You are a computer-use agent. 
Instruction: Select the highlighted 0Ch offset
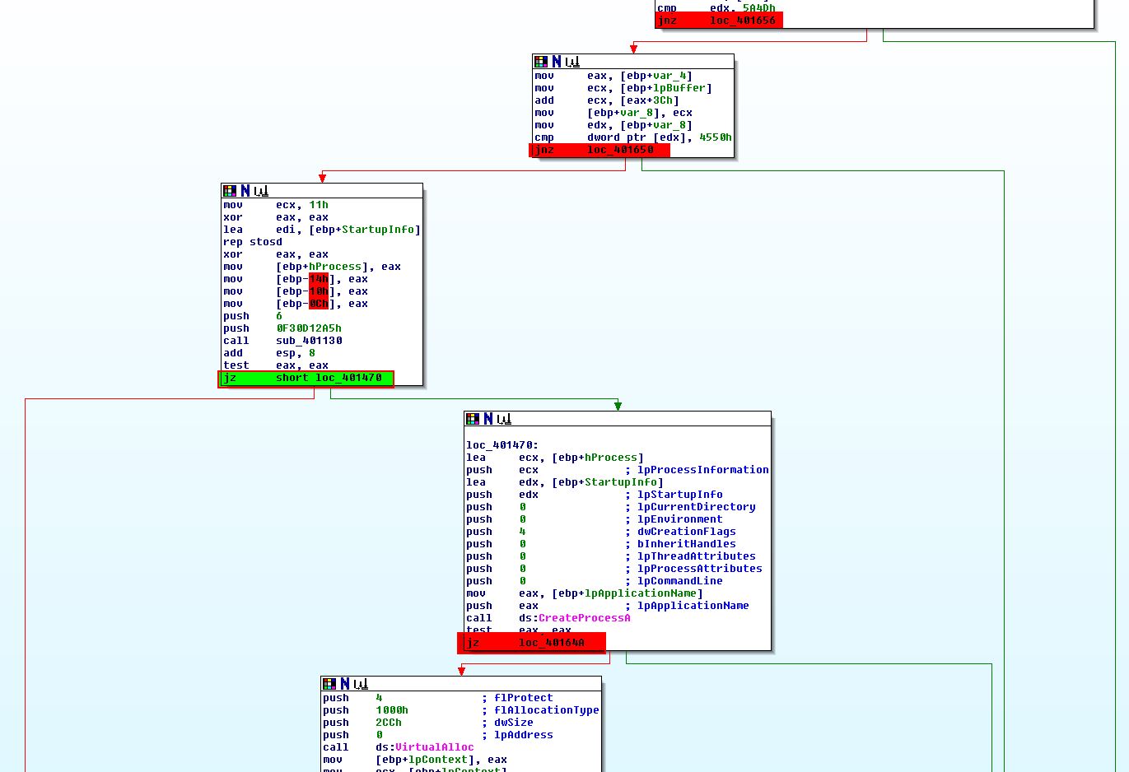click(319, 304)
